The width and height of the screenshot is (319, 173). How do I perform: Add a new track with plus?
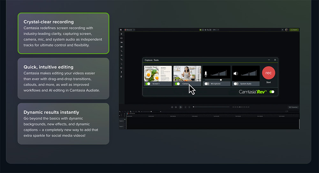[124, 114]
